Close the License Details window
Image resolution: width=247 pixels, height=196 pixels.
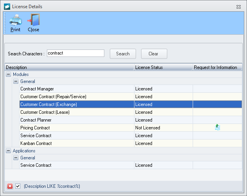point(238,7)
